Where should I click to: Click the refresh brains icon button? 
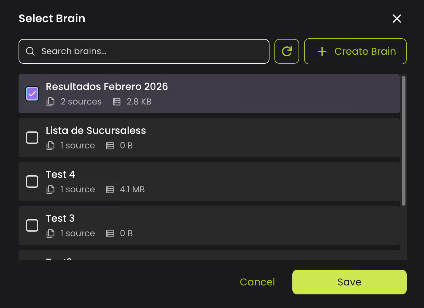tap(286, 51)
